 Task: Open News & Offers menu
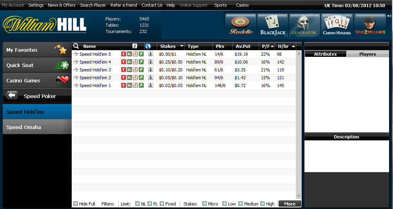point(62,5)
